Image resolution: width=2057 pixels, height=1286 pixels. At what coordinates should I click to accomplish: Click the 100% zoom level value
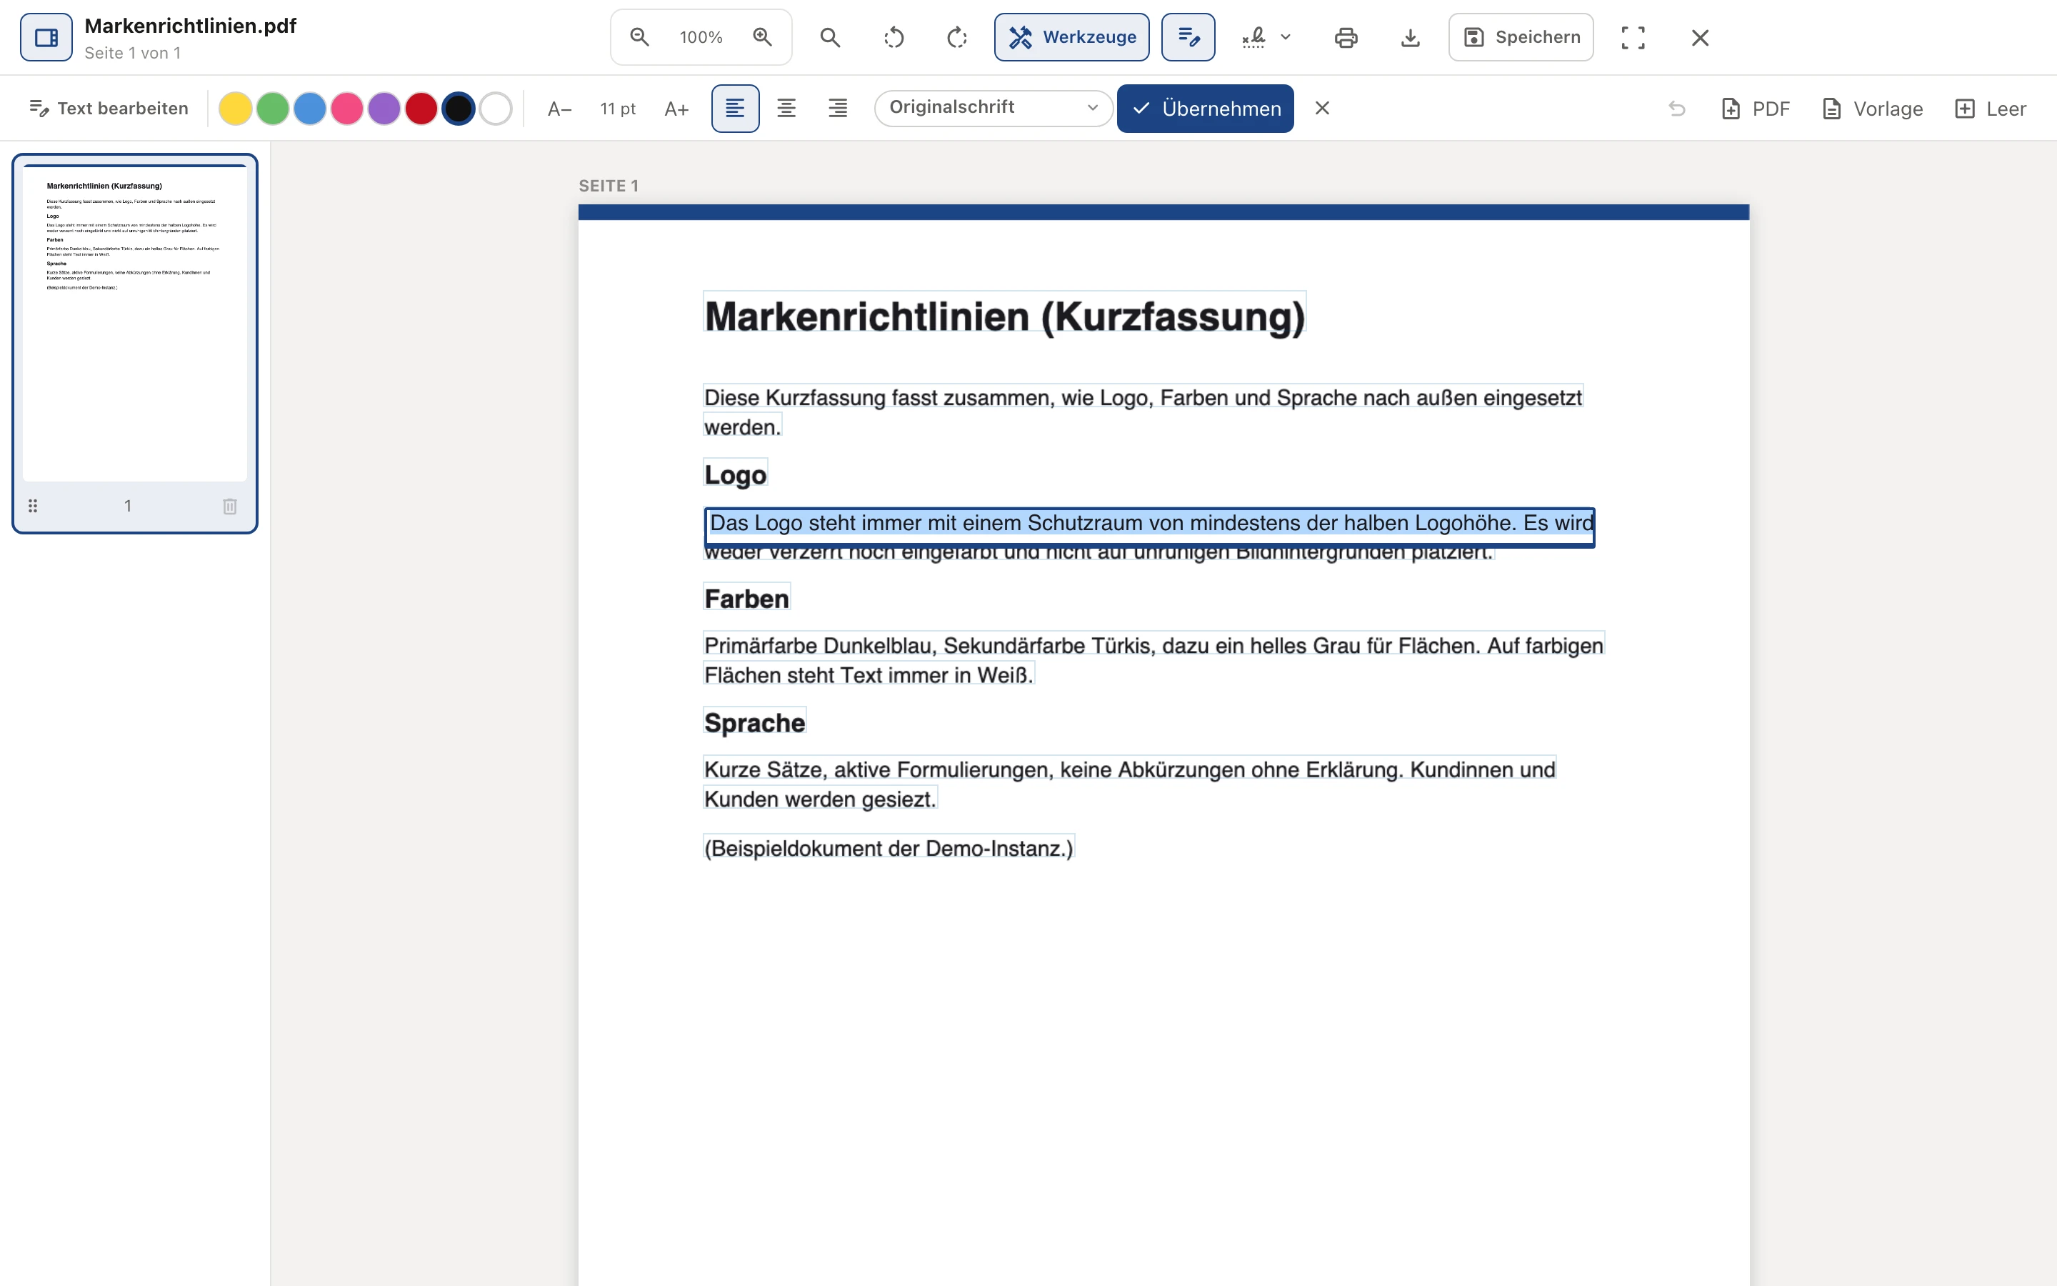(x=701, y=37)
